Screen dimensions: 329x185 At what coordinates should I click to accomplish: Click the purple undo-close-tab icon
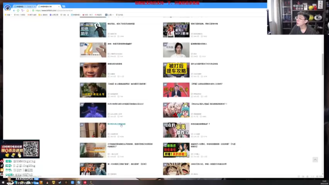pos(22,11)
